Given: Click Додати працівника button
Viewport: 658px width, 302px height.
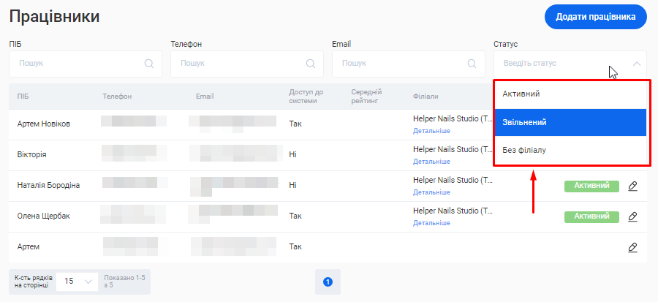Looking at the screenshot, I should click(x=596, y=17).
